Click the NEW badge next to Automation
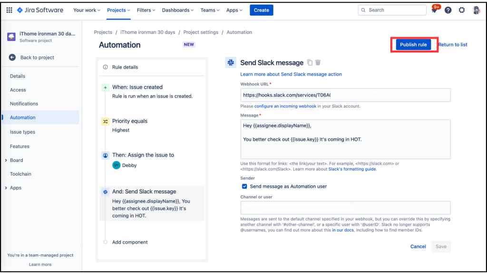 point(189,44)
